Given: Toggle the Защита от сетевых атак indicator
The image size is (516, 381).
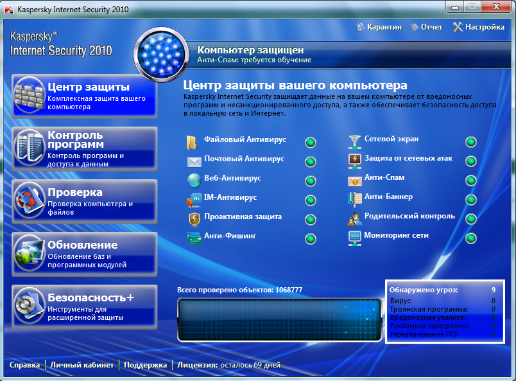Looking at the screenshot, I should (471, 161).
